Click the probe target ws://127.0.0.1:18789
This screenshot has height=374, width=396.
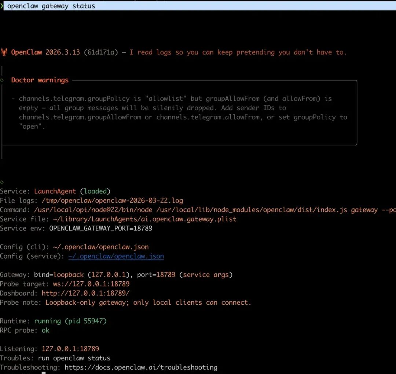point(91,284)
